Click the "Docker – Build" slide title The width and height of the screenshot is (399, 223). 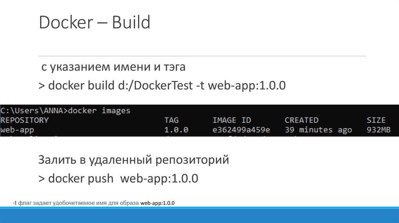click(x=94, y=23)
